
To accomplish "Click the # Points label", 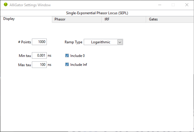I will tap(24, 42).
